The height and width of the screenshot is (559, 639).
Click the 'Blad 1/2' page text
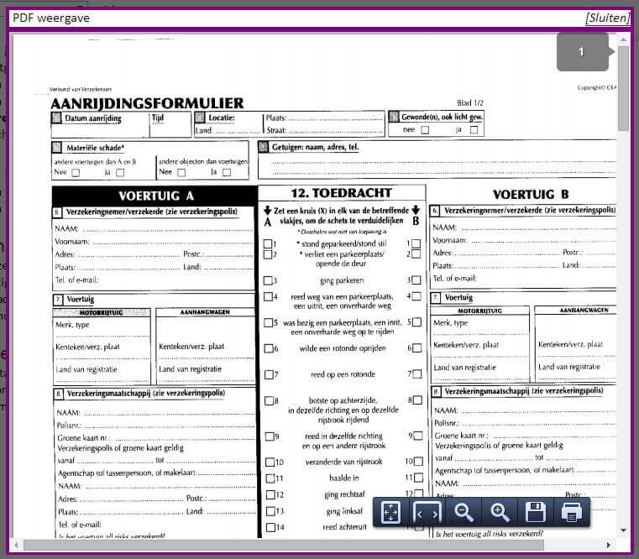pyautogui.click(x=470, y=103)
